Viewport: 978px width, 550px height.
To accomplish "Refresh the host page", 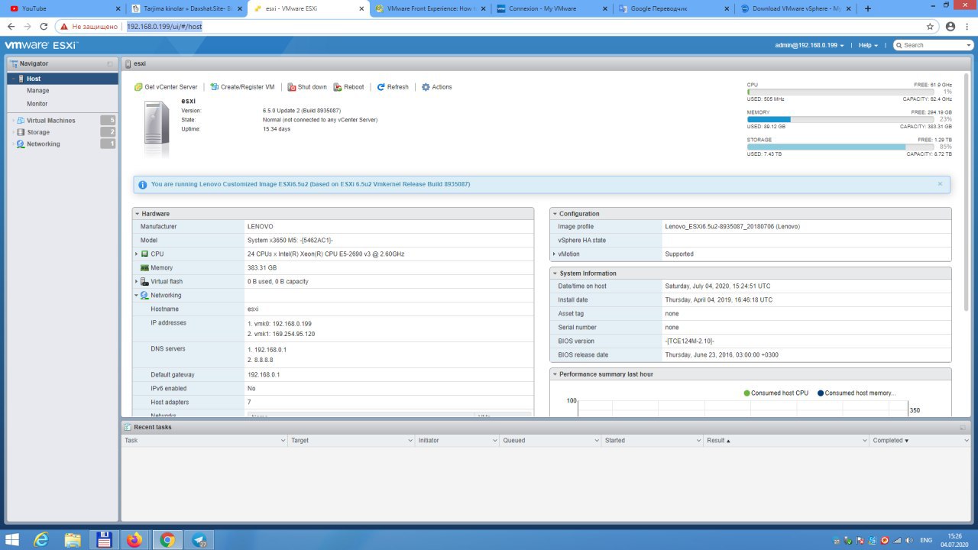I will (x=393, y=87).
